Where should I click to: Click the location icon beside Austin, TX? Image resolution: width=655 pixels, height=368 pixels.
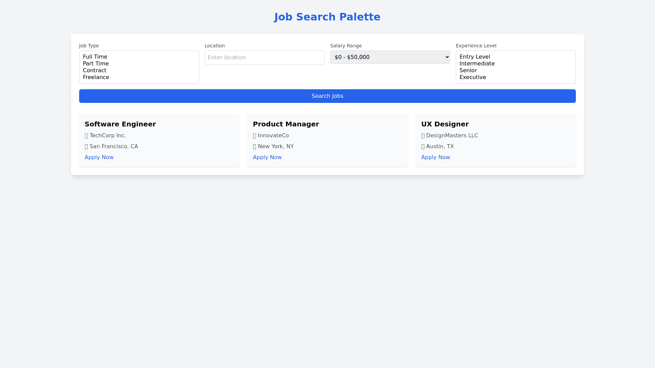[x=423, y=147]
